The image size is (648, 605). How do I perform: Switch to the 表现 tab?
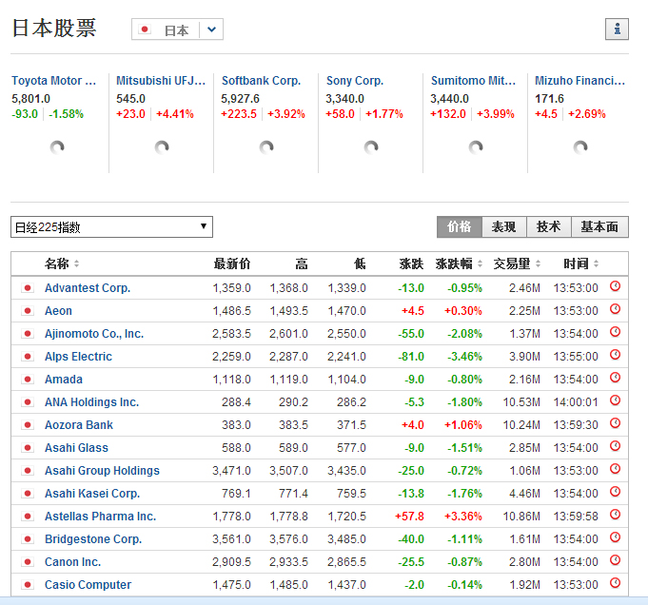click(x=503, y=226)
